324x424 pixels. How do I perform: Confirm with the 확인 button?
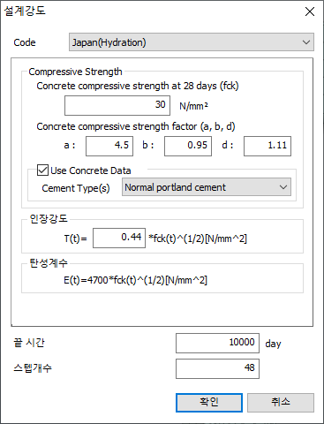(209, 403)
